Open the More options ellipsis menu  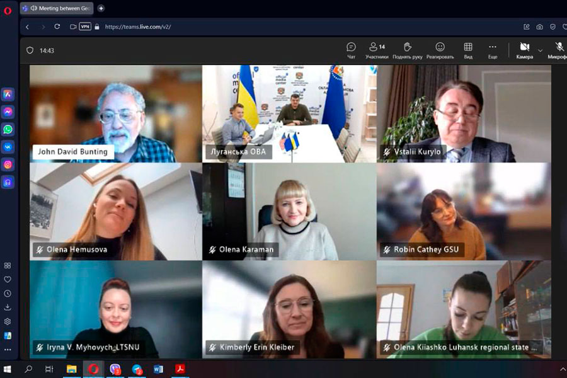pyautogui.click(x=493, y=50)
